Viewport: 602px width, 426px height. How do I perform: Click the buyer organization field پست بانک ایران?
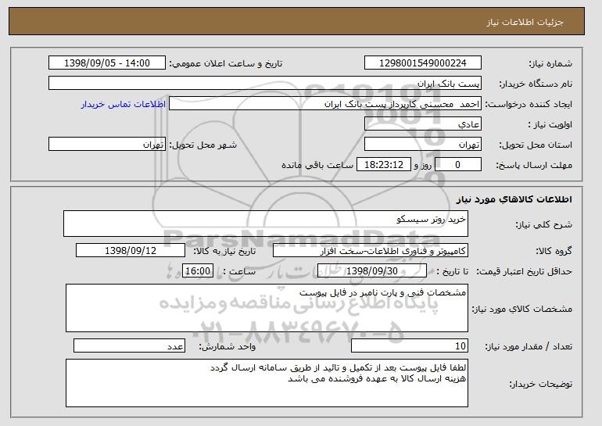click(265, 84)
